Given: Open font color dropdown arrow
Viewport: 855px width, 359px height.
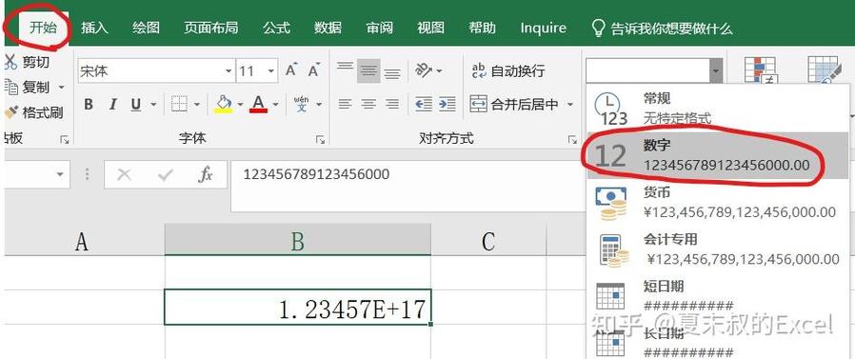Looking at the screenshot, I should [x=275, y=104].
